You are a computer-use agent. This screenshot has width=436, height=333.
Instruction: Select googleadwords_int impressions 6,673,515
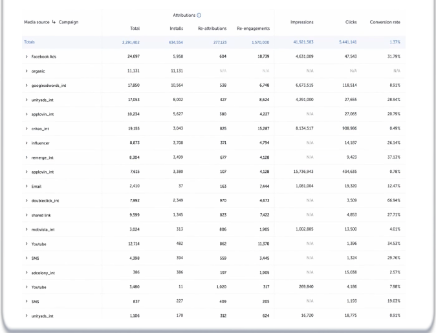coord(305,86)
